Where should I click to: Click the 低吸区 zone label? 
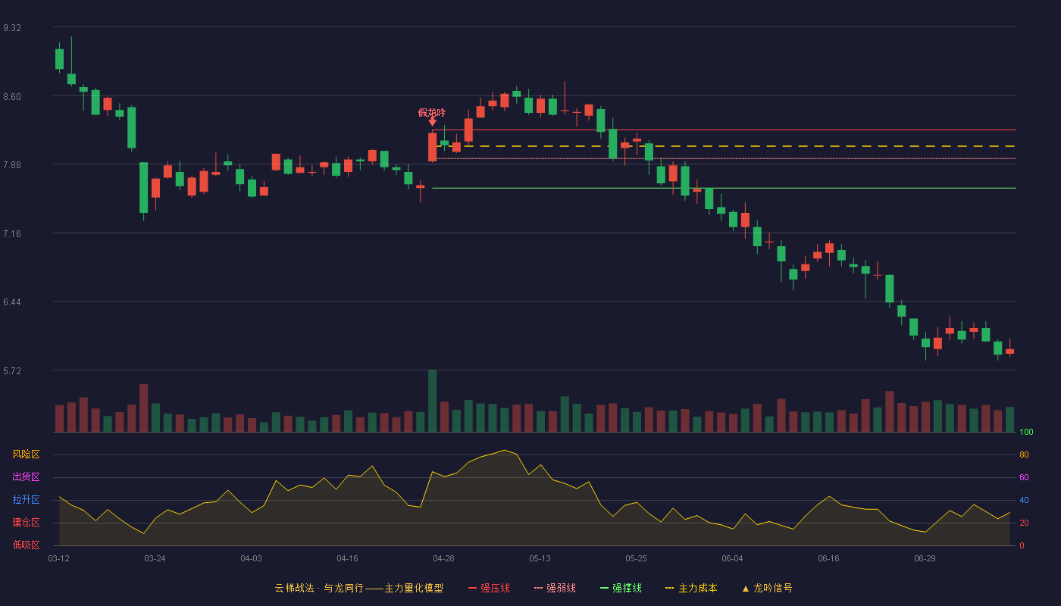point(26,545)
